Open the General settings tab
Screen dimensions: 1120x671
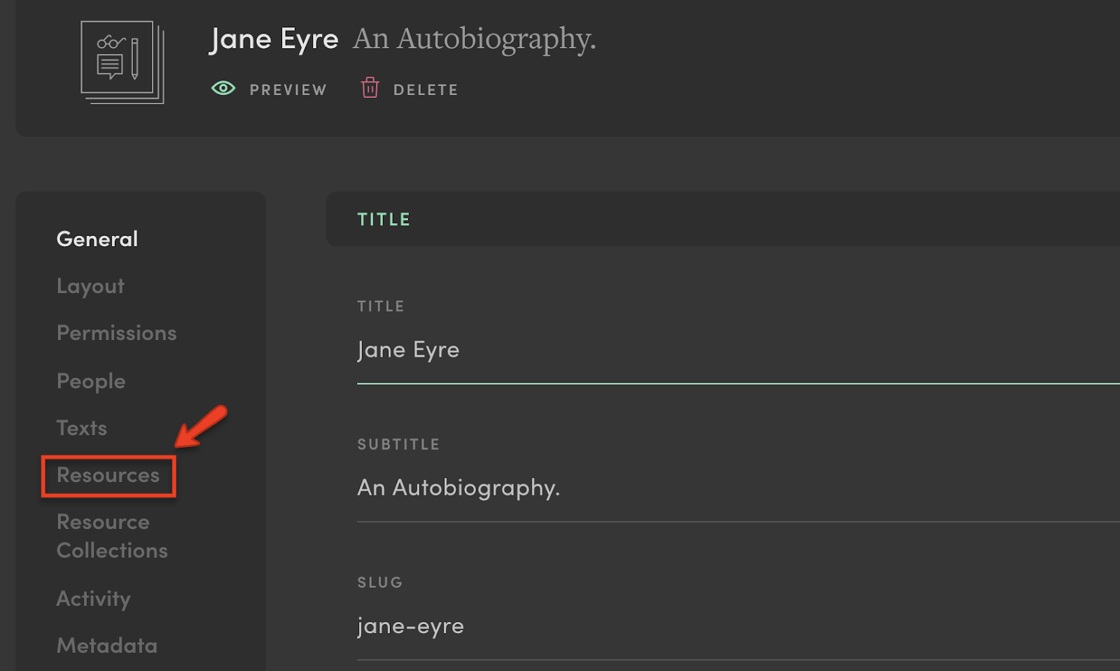click(97, 239)
